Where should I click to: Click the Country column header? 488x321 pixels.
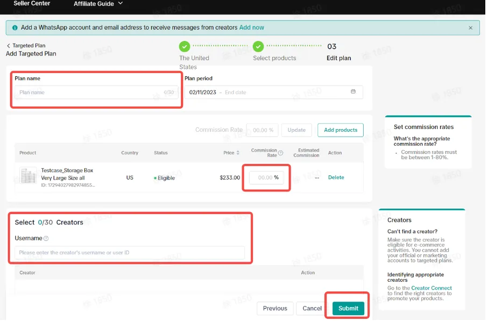point(130,153)
